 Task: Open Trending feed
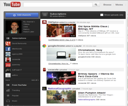pos(16,90)
